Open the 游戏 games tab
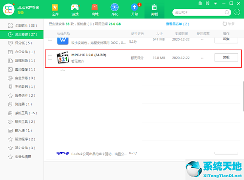 75,10
